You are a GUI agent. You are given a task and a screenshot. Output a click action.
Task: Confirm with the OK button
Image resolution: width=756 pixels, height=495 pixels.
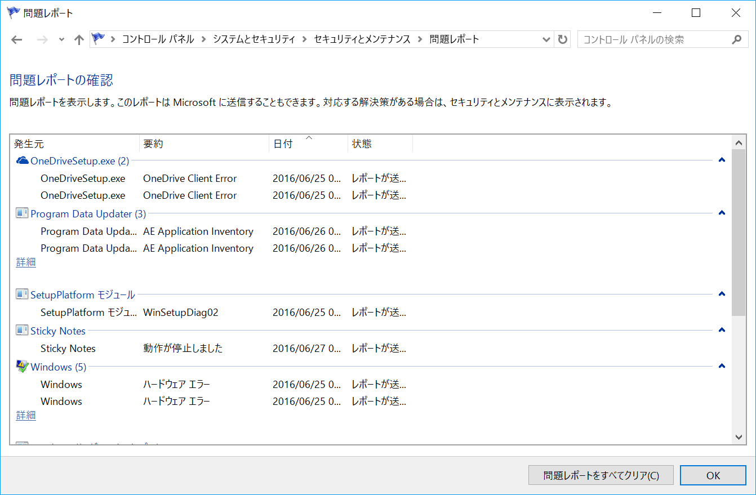point(713,475)
